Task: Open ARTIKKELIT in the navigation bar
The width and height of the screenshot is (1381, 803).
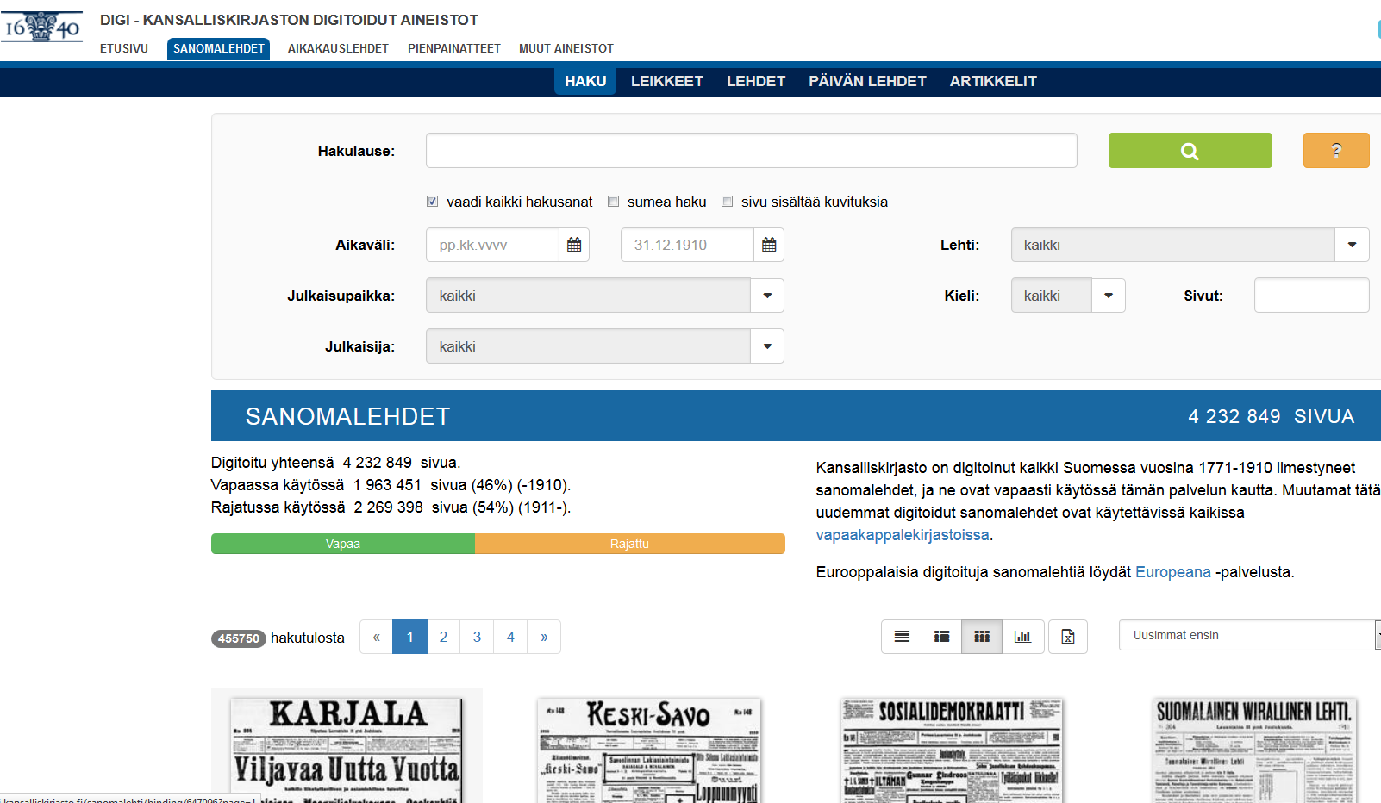Action: (993, 81)
